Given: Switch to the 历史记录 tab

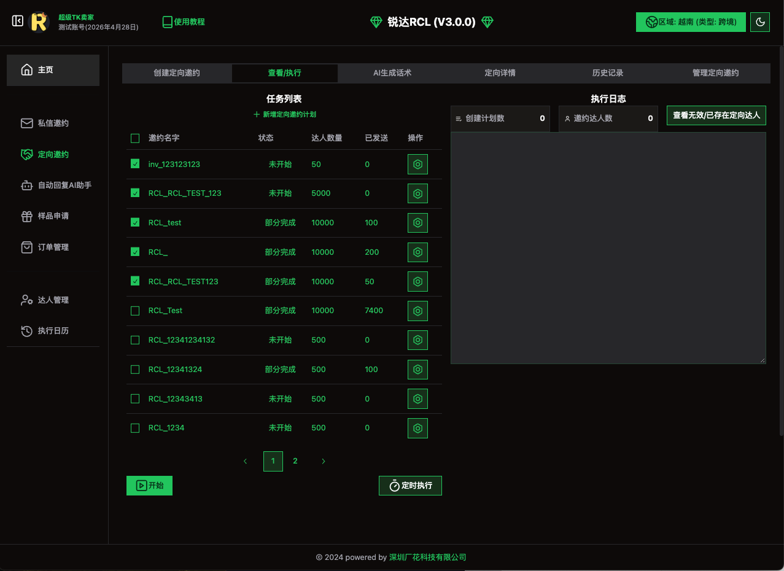Looking at the screenshot, I should click(608, 73).
